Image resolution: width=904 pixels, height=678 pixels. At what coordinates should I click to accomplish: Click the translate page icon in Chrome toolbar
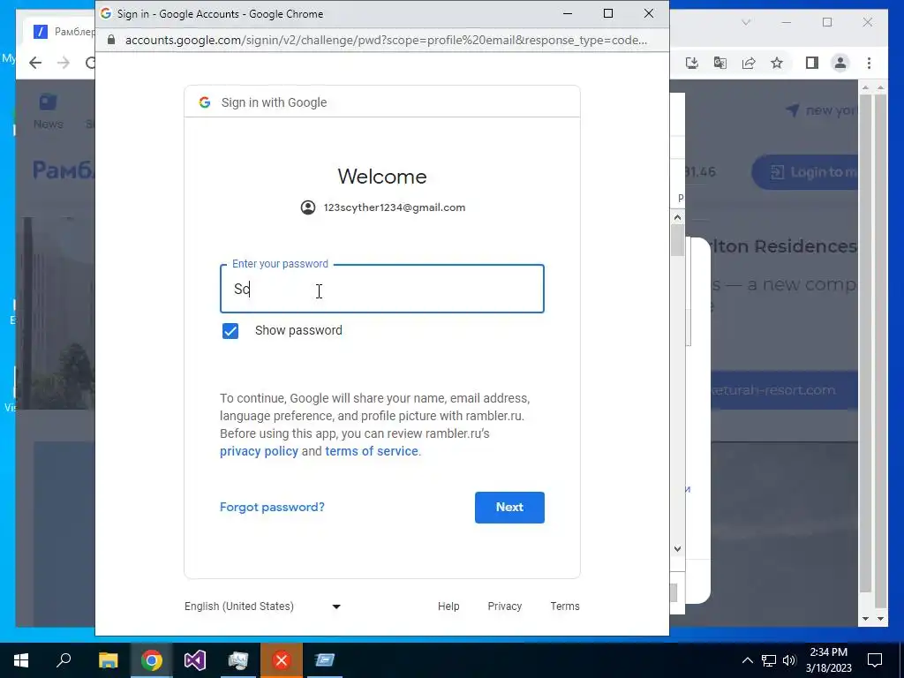click(720, 63)
